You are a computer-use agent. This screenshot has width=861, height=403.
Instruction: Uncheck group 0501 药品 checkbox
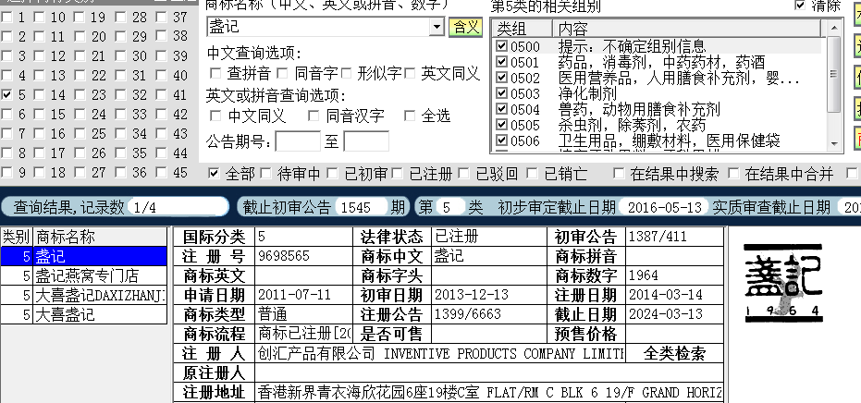point(501,62)
